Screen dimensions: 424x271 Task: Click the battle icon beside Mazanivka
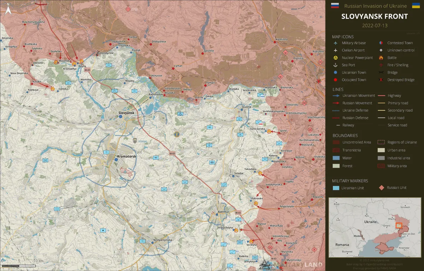tap(56, 62)
